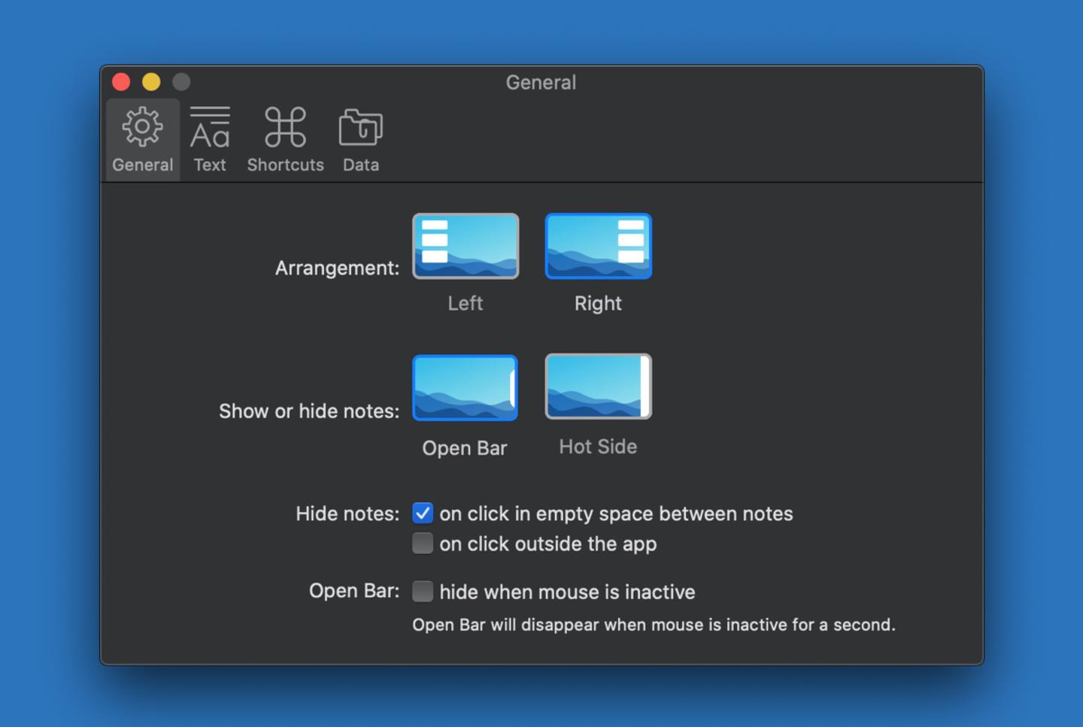Close the General preferences window
1083x727 pixels.
121,81
